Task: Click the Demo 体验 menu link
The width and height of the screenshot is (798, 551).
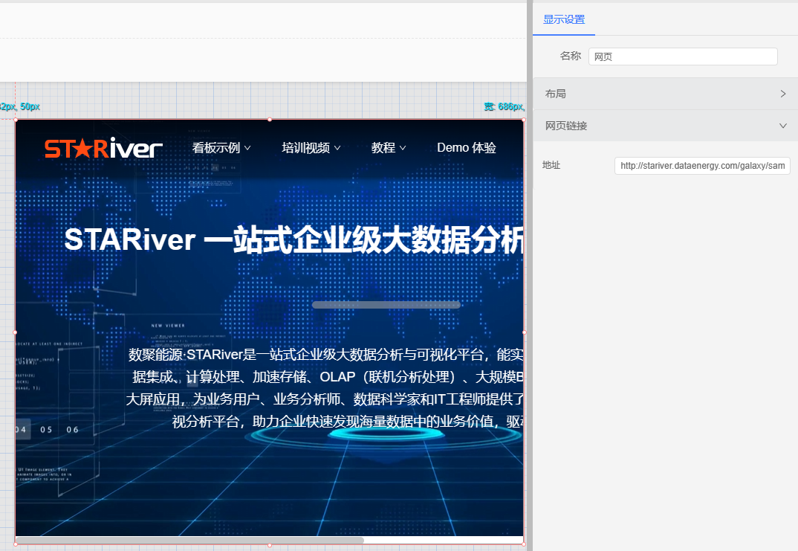Action: (466, 148)
